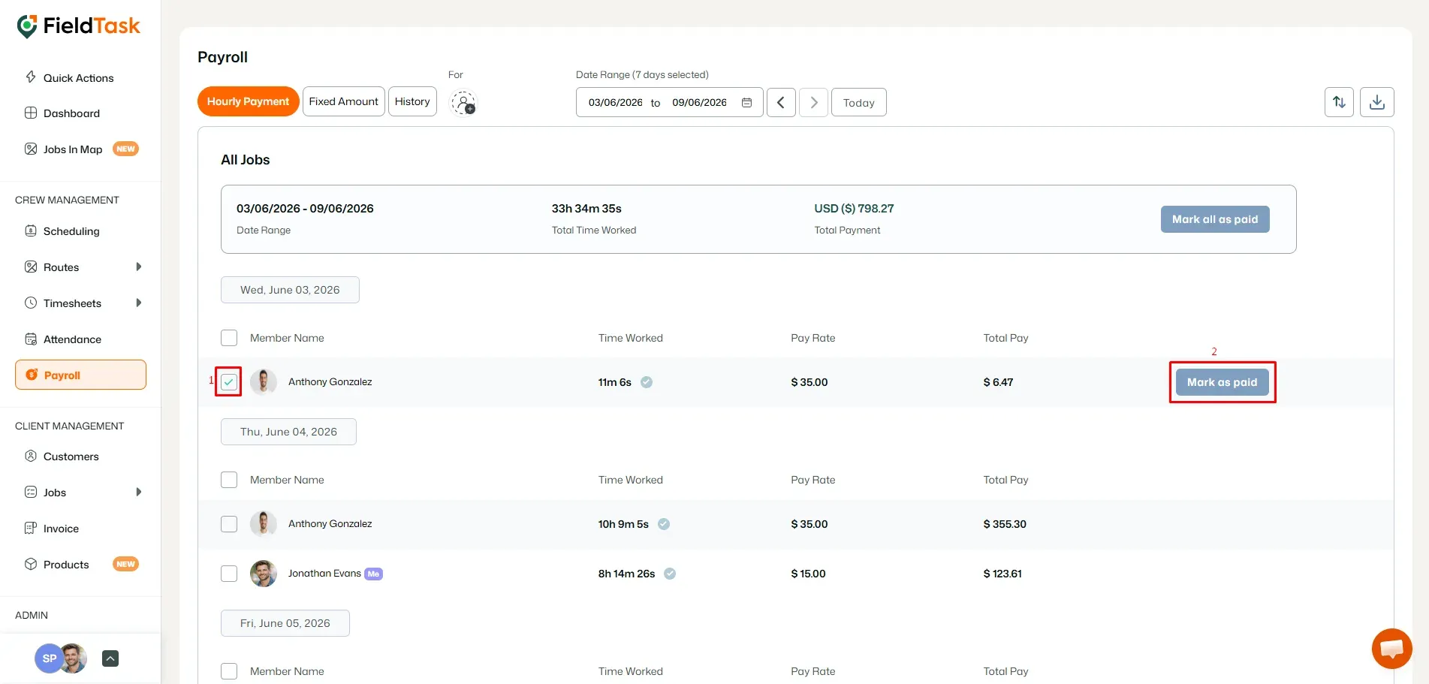Screen dimensions: 1429x684
Task: Switch to Hourly Payment tab
Action: [x=248, y=101]
